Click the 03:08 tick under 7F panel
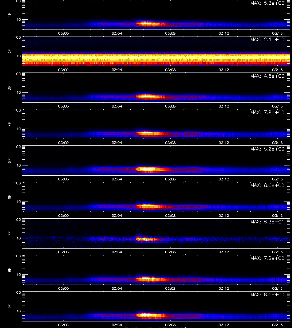292x328 pixels. (x=170, y=252)
